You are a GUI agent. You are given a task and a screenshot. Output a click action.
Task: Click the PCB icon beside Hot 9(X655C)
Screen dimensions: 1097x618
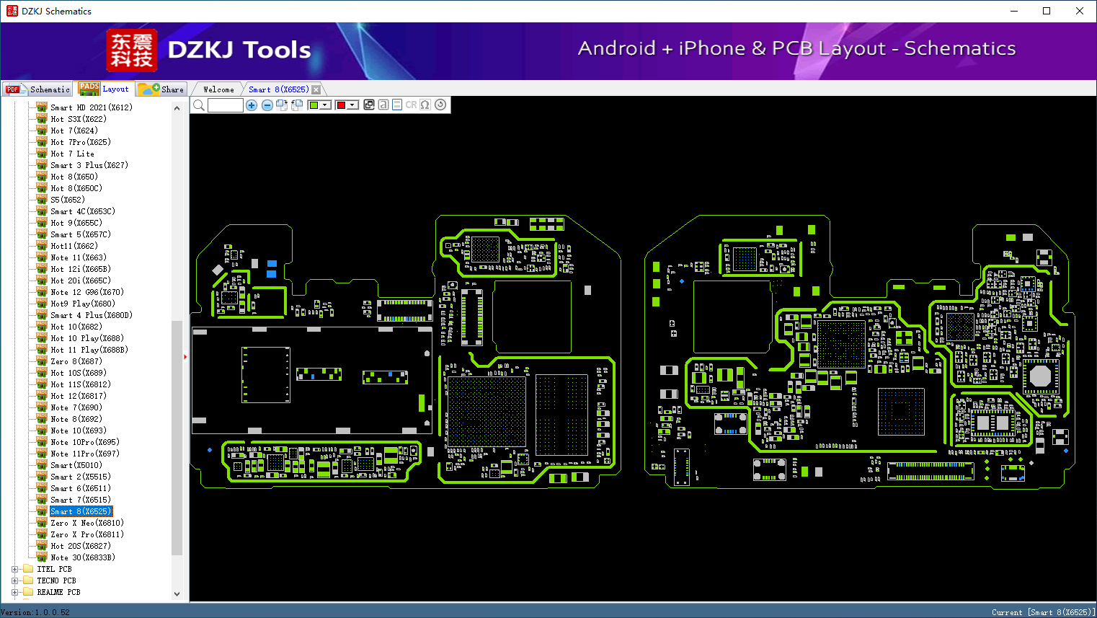(42, 223)
